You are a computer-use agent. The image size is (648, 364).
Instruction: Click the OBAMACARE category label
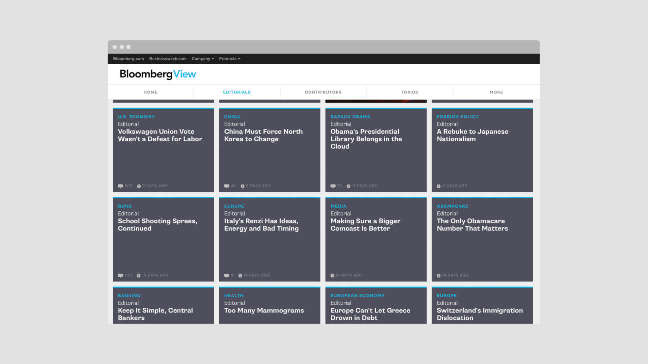click(x=452, y=206)
